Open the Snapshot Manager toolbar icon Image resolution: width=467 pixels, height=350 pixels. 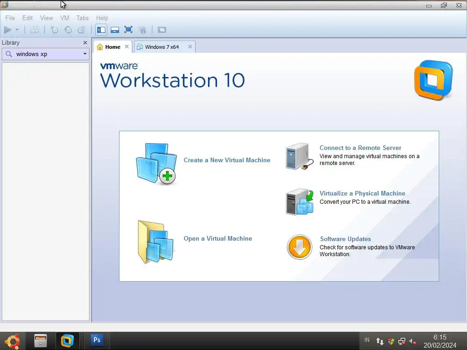click(x=82, y=30)
